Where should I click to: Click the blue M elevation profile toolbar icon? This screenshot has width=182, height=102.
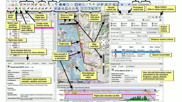coord(129,5)
